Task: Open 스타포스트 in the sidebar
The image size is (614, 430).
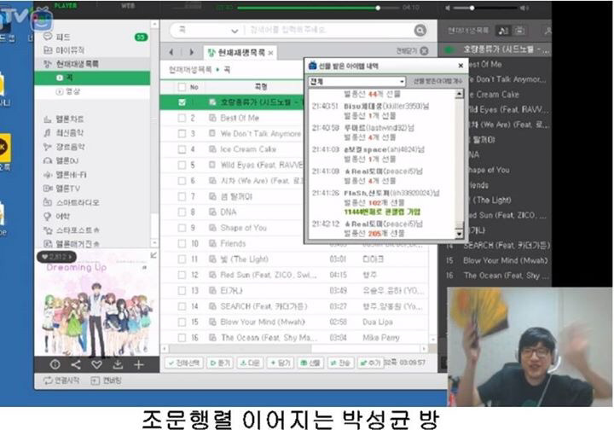Action: (x=72, y=230)
